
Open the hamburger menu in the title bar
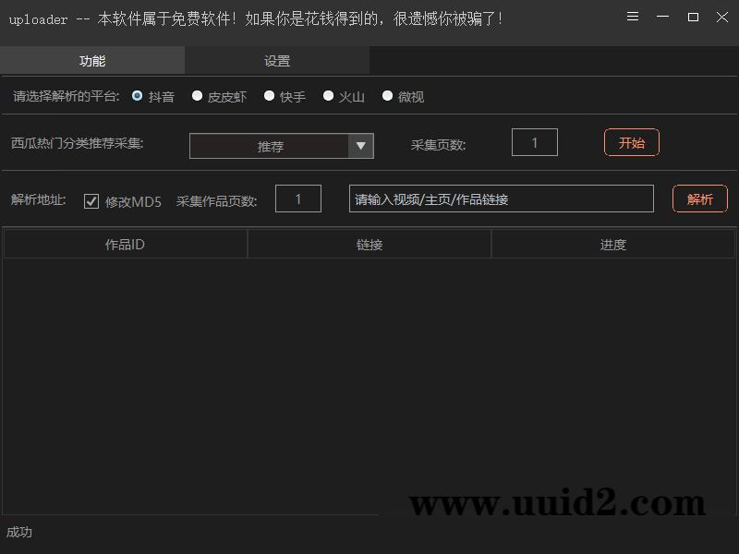(x=632, y=17)
